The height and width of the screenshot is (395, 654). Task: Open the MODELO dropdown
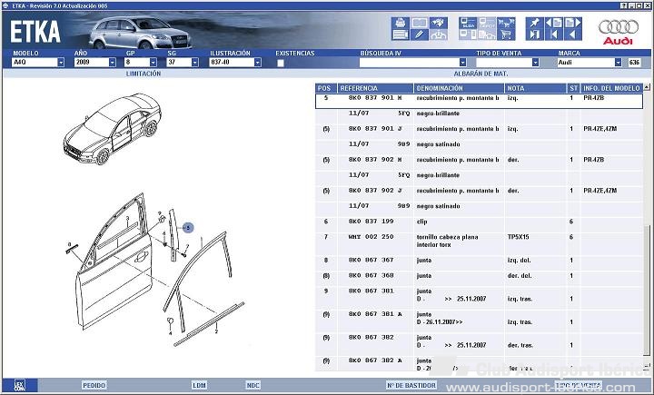(61, 63)
